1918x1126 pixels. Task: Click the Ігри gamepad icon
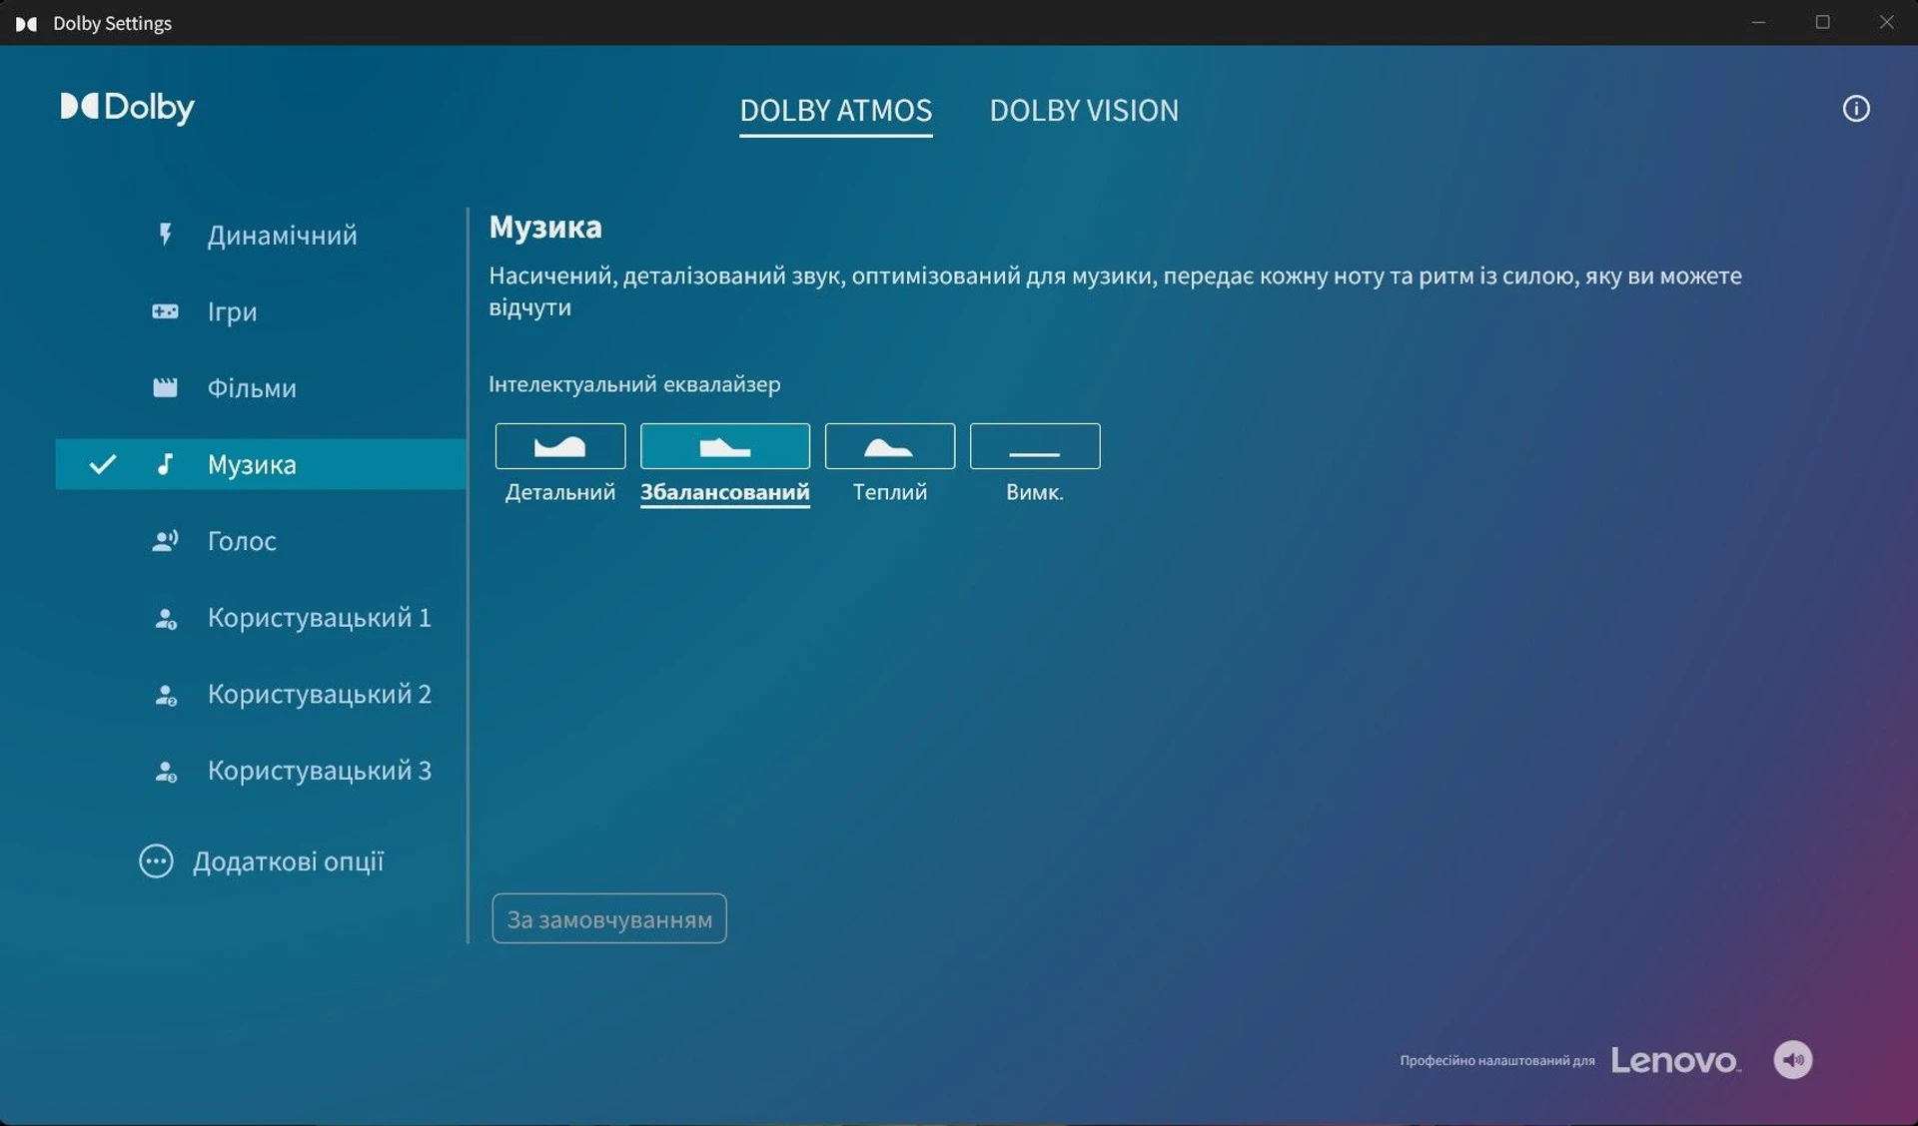165,311
